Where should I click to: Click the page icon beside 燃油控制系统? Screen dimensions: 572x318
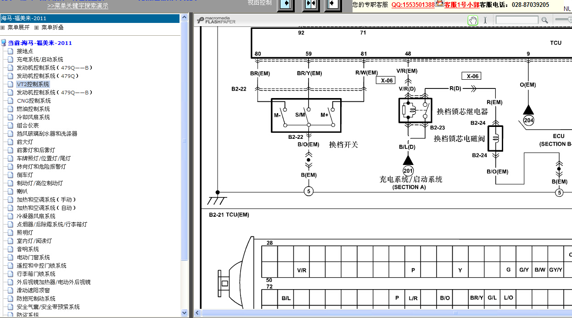pyautogui.click(x=11, y=109)
